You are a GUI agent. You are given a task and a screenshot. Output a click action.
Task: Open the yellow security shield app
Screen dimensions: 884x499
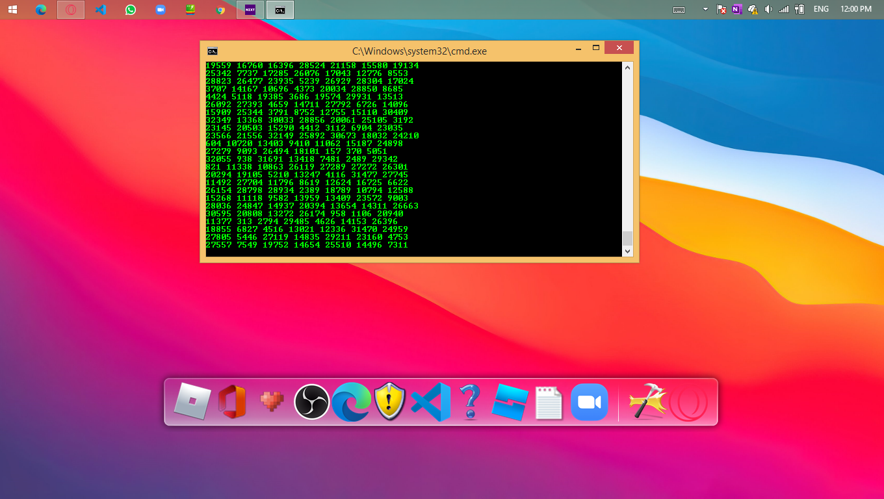click(x=391, y=402)
